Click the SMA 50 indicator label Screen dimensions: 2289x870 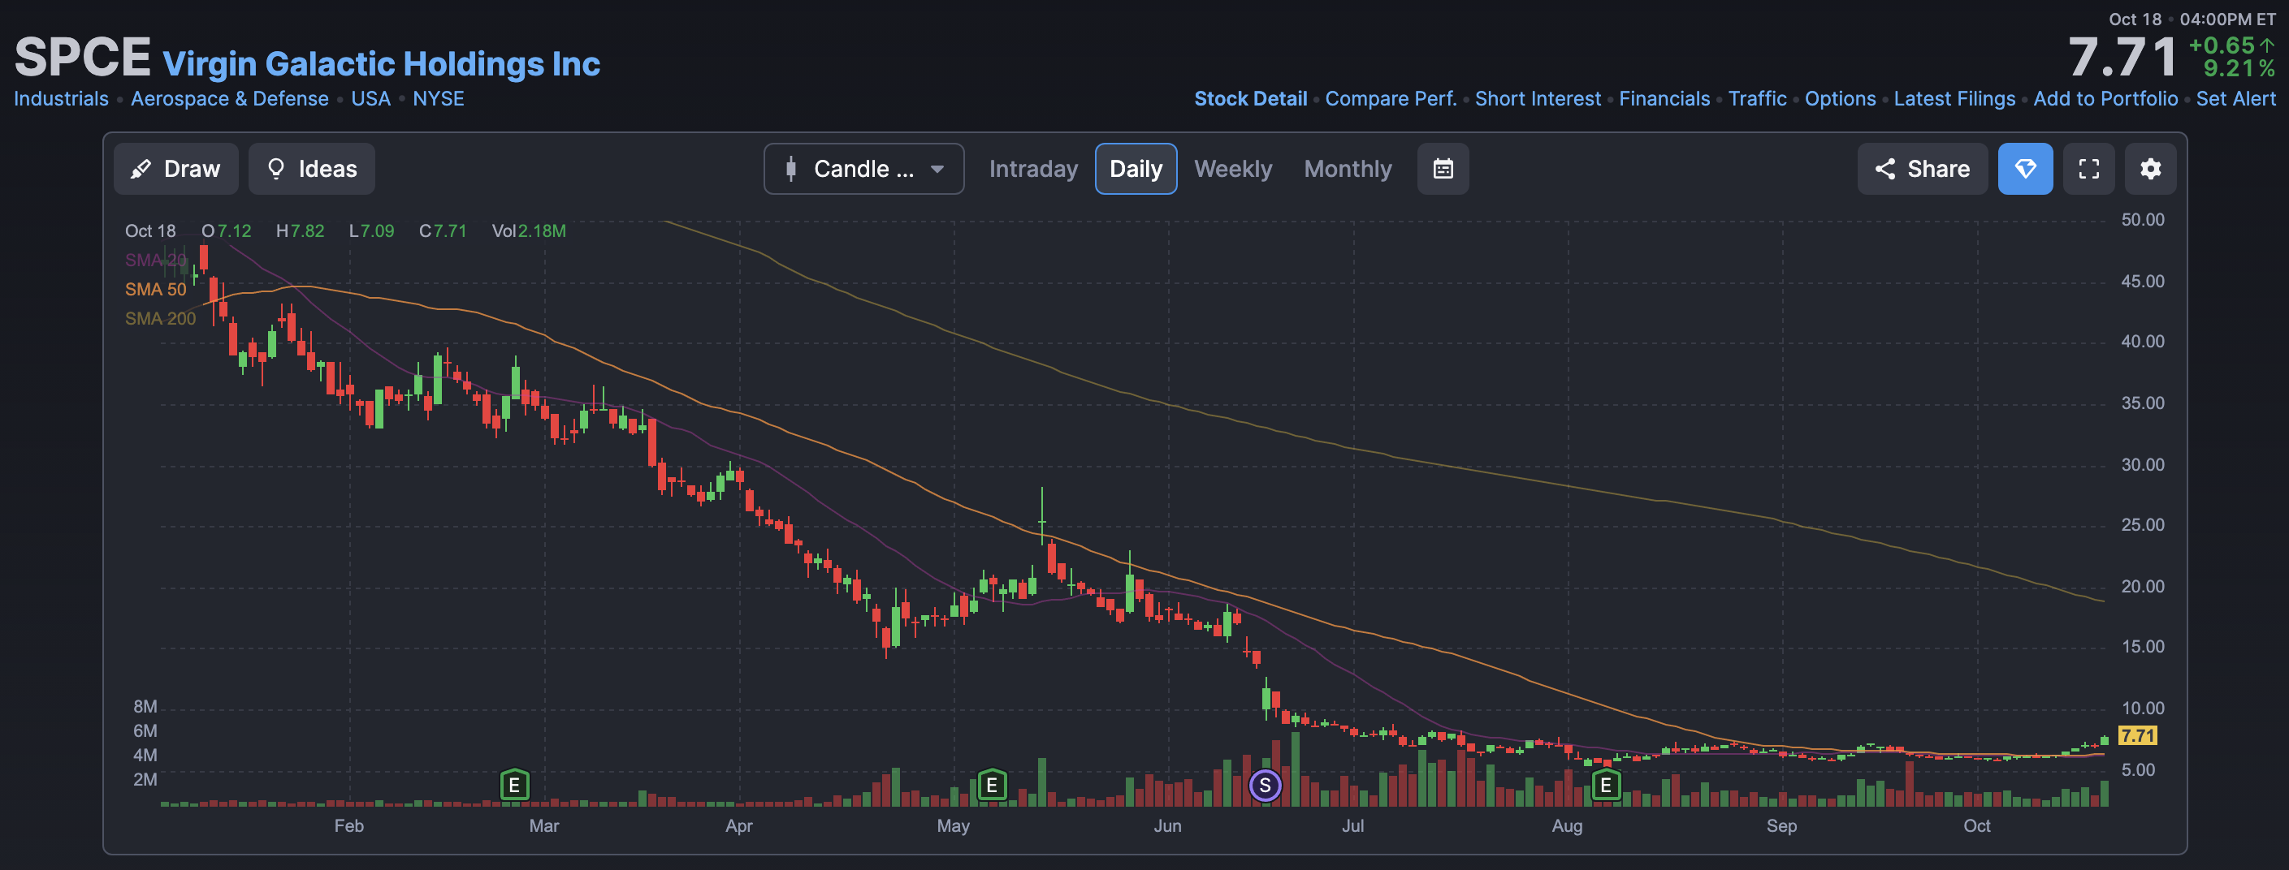point(155,290)
